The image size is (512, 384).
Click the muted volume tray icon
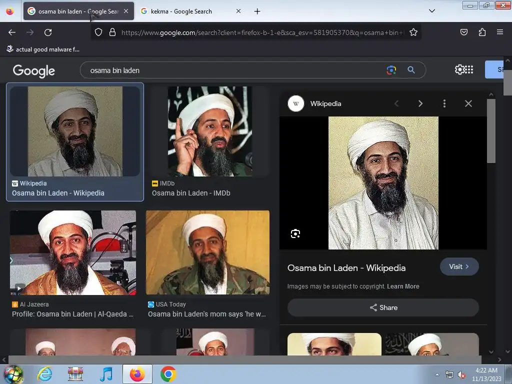pos(461,375)
